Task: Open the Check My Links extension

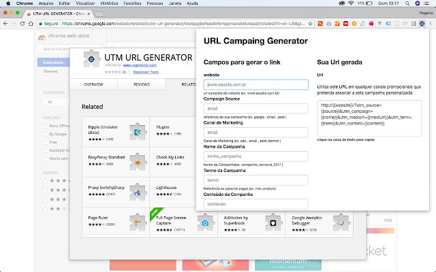Action: pyautogui.click(x=173, y=162)
